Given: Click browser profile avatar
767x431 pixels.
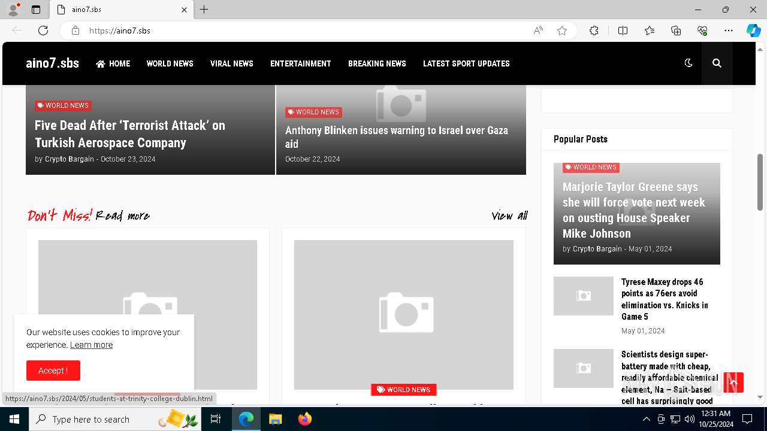Looking at the screenshot, I should click(x=13, y=10).
